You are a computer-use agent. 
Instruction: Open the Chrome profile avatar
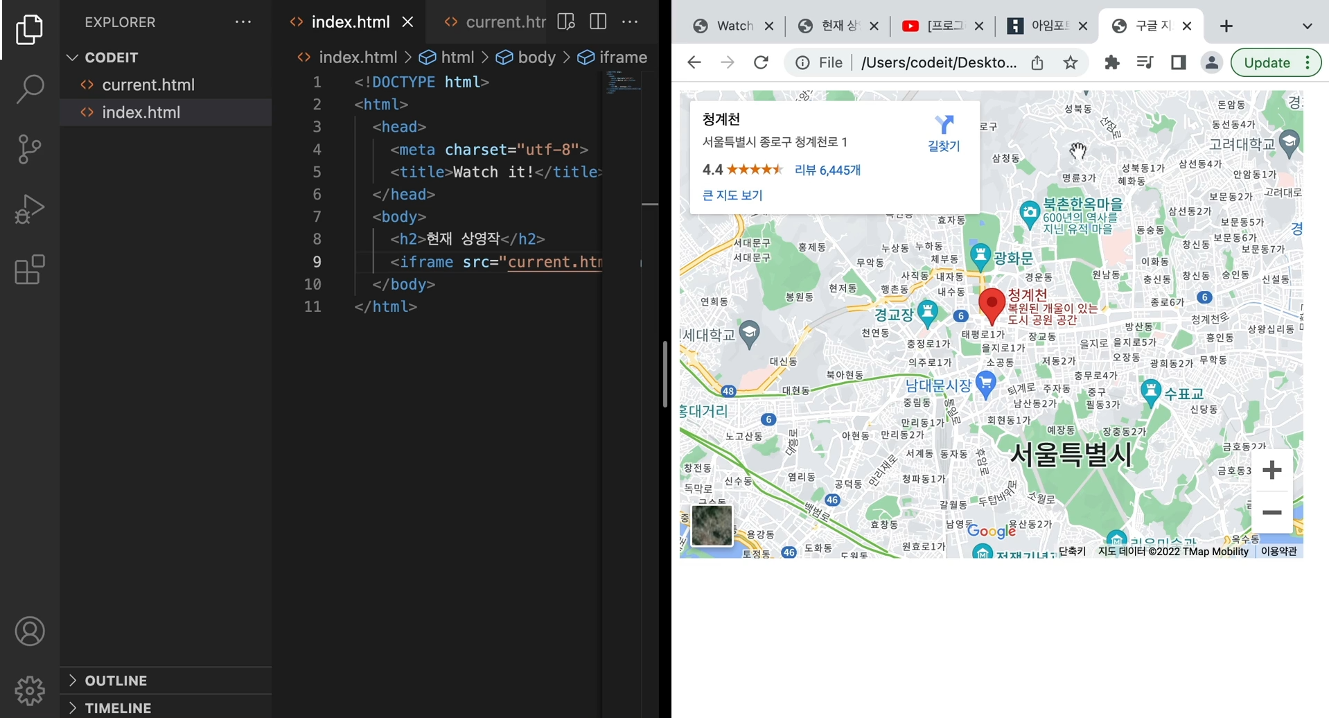click(1211, 62)
